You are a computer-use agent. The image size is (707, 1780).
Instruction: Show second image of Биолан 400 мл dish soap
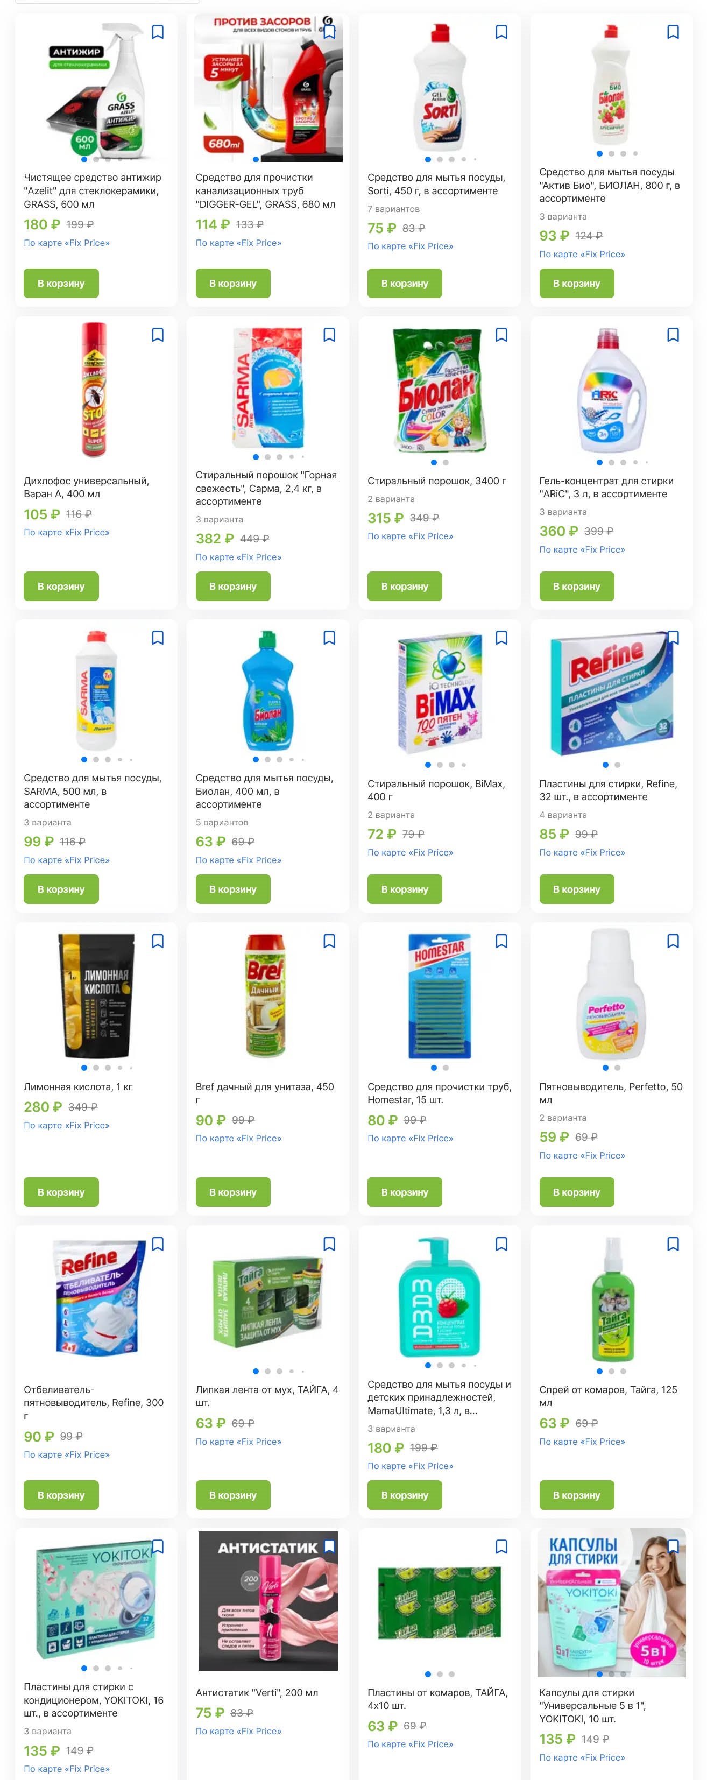[267, 759]
